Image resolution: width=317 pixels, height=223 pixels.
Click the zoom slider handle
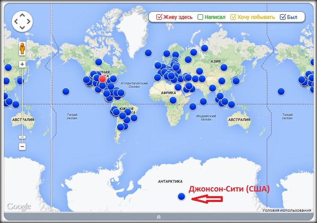(x=22, y=137)
